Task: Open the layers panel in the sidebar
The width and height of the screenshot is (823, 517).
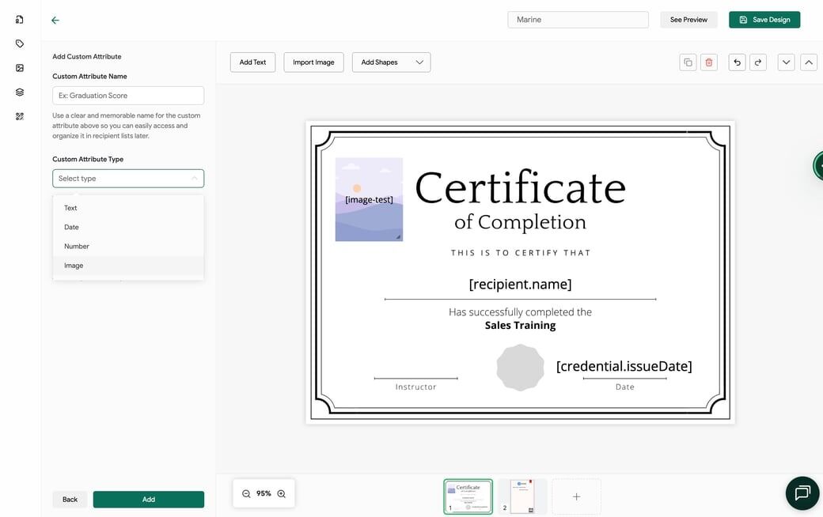Action: pyautogui.click(x=20, y=92)
